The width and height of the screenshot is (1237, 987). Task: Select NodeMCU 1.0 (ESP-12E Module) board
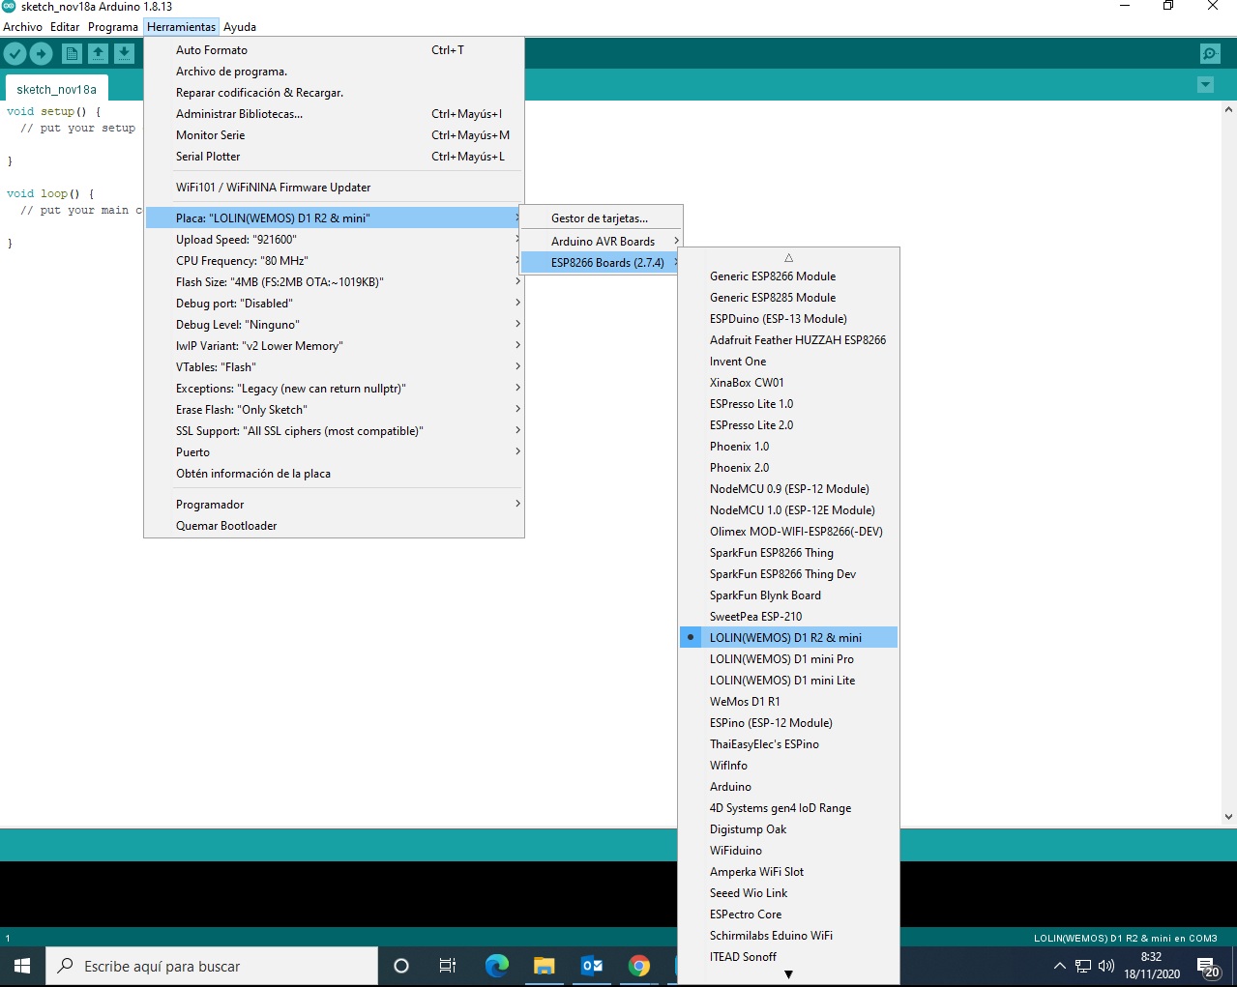[x=788, y=510]
